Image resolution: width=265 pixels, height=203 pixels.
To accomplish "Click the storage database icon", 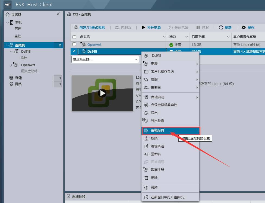I will click(x=11, y=78).
